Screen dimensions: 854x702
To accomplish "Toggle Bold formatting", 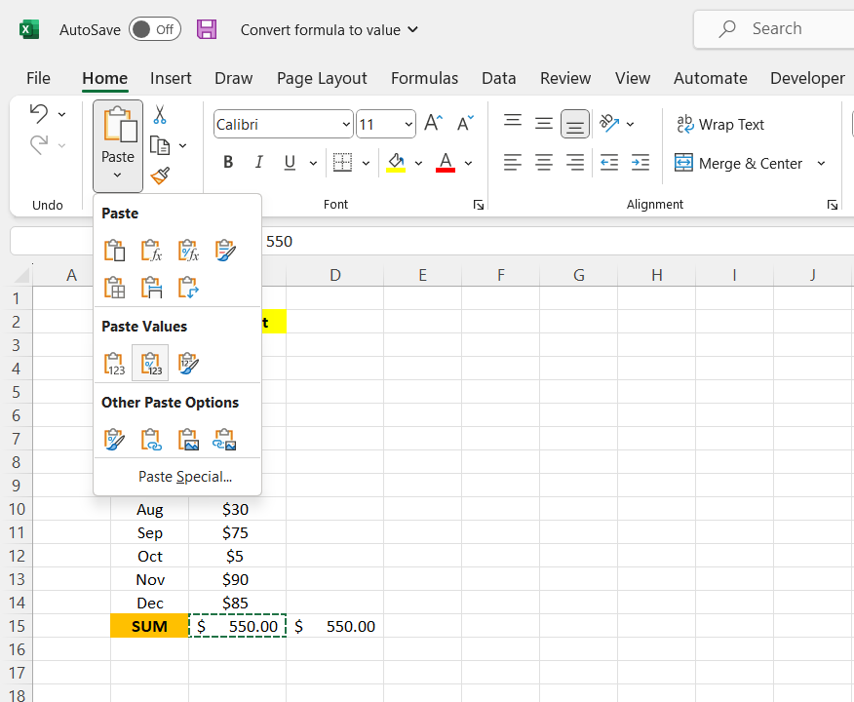I will 228,163.
